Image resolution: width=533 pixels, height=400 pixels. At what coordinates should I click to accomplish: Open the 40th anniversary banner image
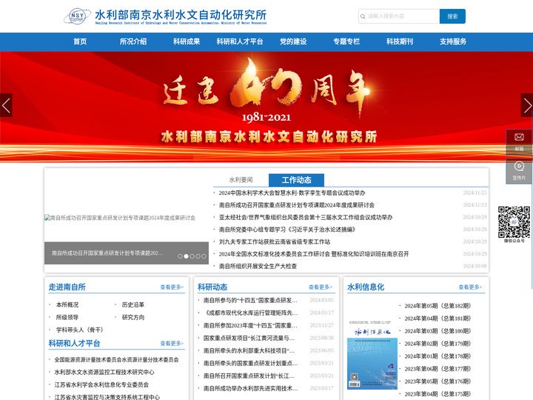pos(266,107)
